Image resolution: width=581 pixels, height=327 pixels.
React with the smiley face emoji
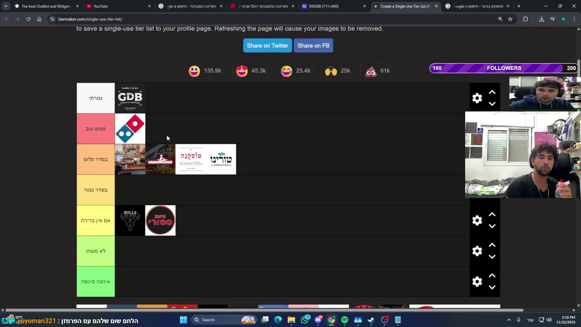click(194, 71)
